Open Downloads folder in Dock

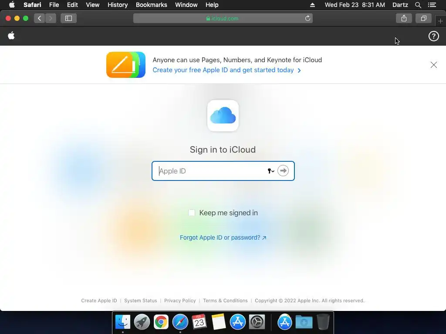coord(304,322)
